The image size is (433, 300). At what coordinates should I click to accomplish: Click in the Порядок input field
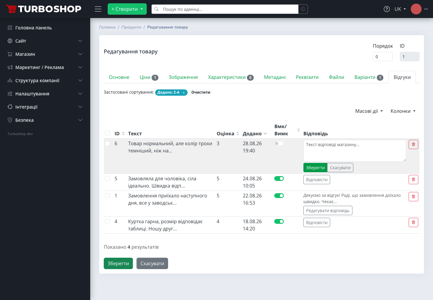pyautogui.click(x=383, y=56)
